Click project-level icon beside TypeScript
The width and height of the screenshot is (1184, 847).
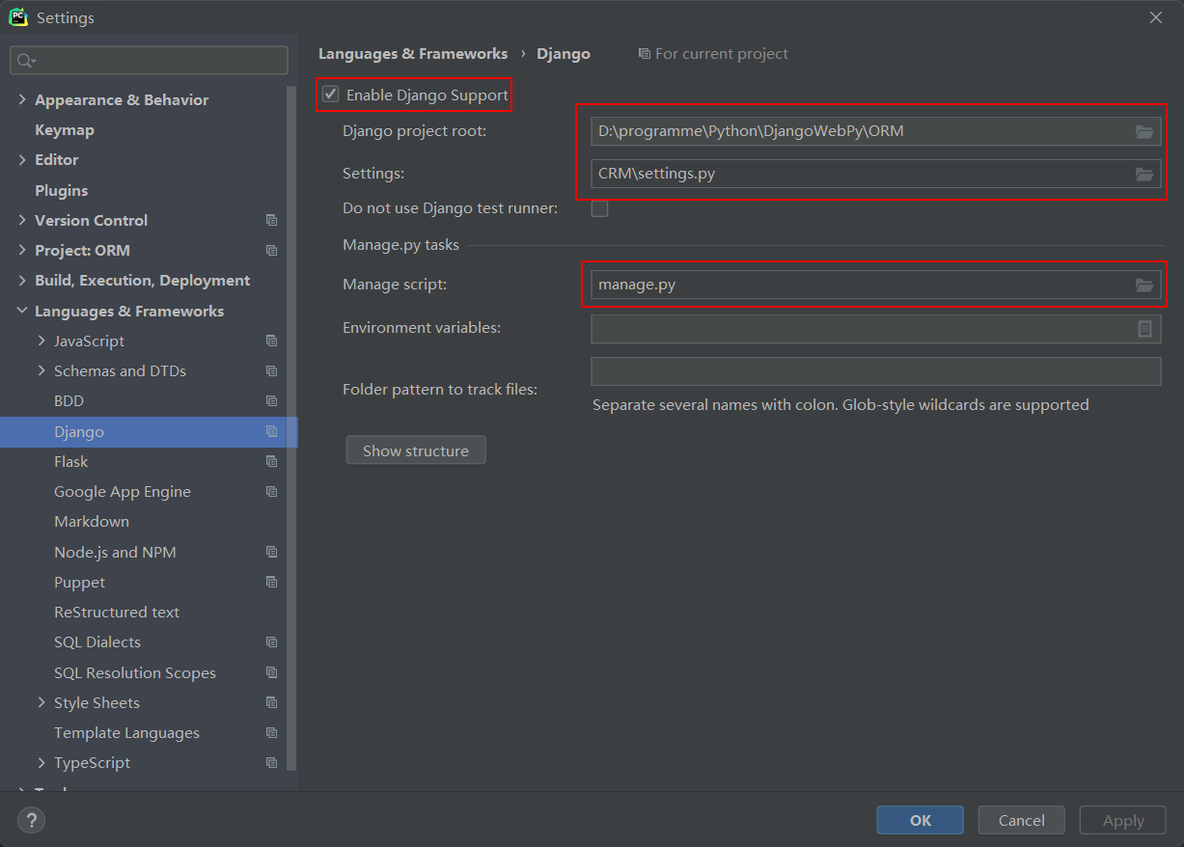tap(271, 763)
